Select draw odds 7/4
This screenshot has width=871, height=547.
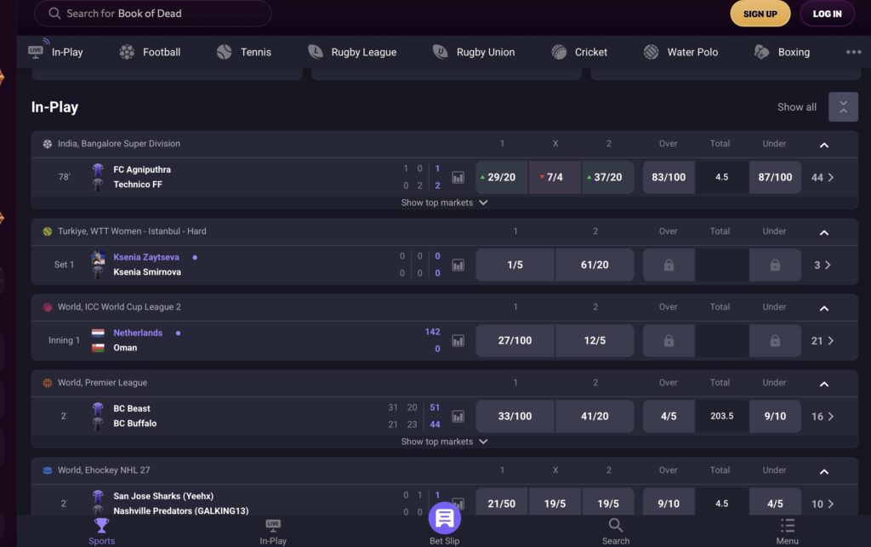[555, 177]
